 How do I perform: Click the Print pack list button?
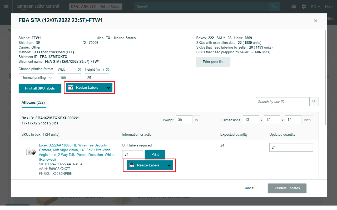click(213, 62)
